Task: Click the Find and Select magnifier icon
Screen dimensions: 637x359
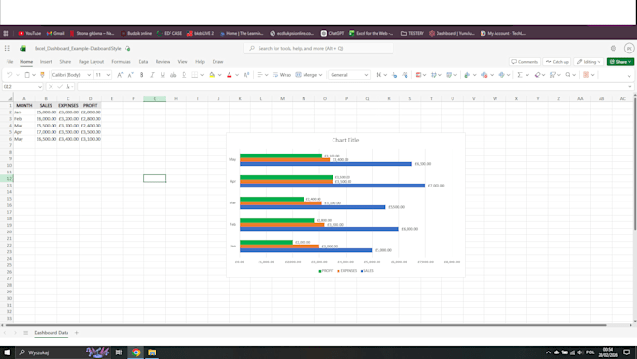Action: [568, 75]
